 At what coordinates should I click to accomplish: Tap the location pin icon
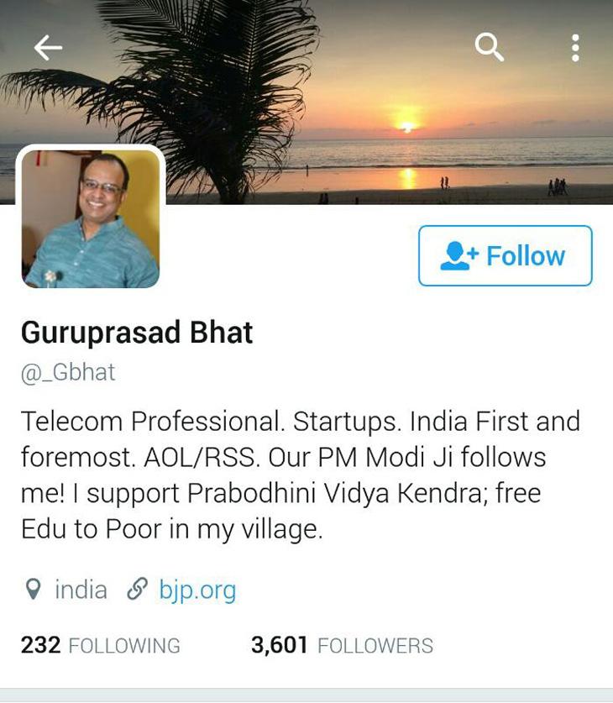(33, 589)
